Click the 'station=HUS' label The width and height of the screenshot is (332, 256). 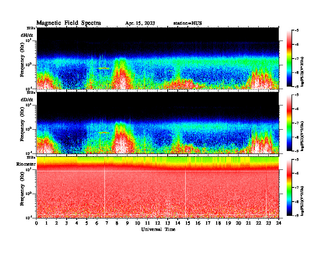pyautogui.click(x=187, y=23)
